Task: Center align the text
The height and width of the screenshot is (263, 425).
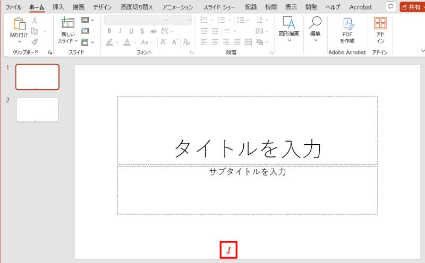Action: (215, 42)
